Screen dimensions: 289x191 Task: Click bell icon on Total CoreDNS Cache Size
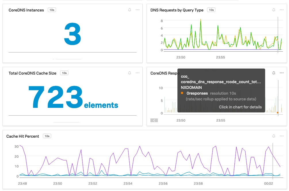pyautogui.click(x=130, y=73)
